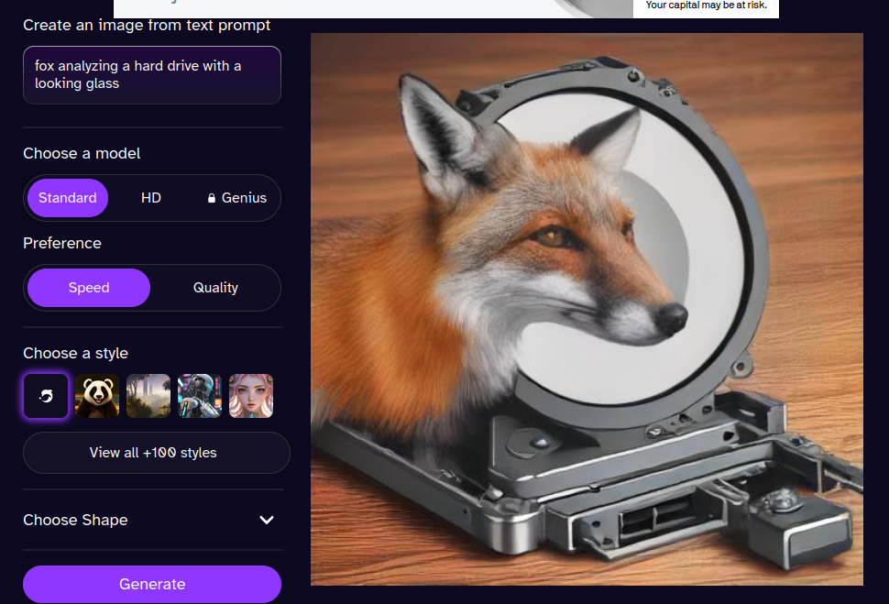Open View all +100 styles
Screen dimensions: 889x604
(153, 453)
